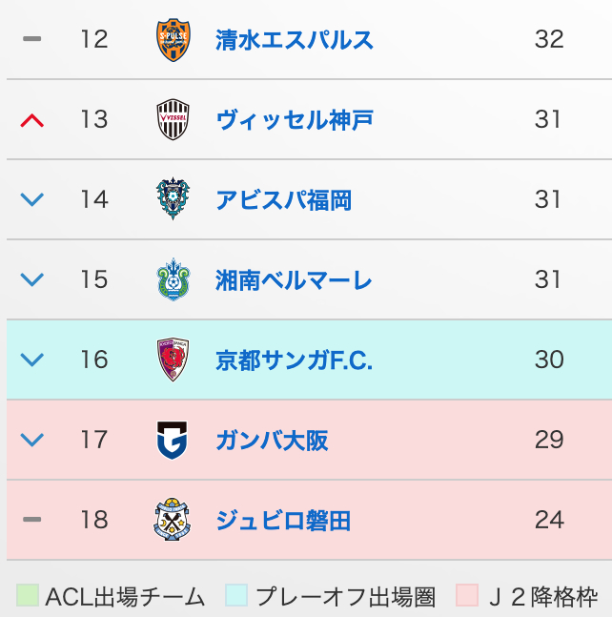Viewport: 612px width, 617px height.
Task: Click the red up arrow at rank 13
Action: [32, 120]
